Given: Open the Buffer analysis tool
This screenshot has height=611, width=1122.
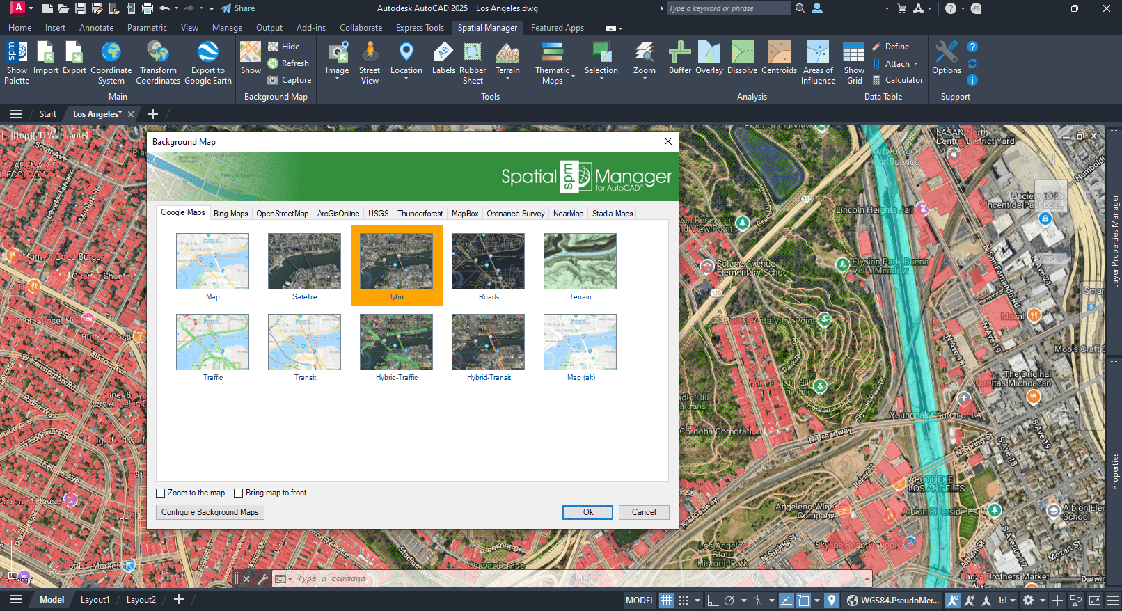Looking at the screenshot, I should (680, 57).
